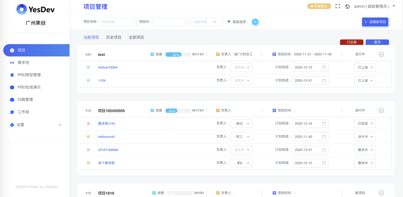Screen dimensions: 403x197
Task: Switch to 全部项目 tab
Action: pos(136,38)
